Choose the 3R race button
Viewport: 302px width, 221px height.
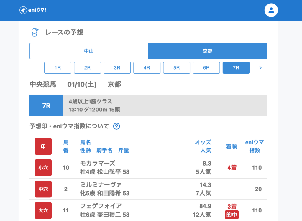tap(117, 68)
